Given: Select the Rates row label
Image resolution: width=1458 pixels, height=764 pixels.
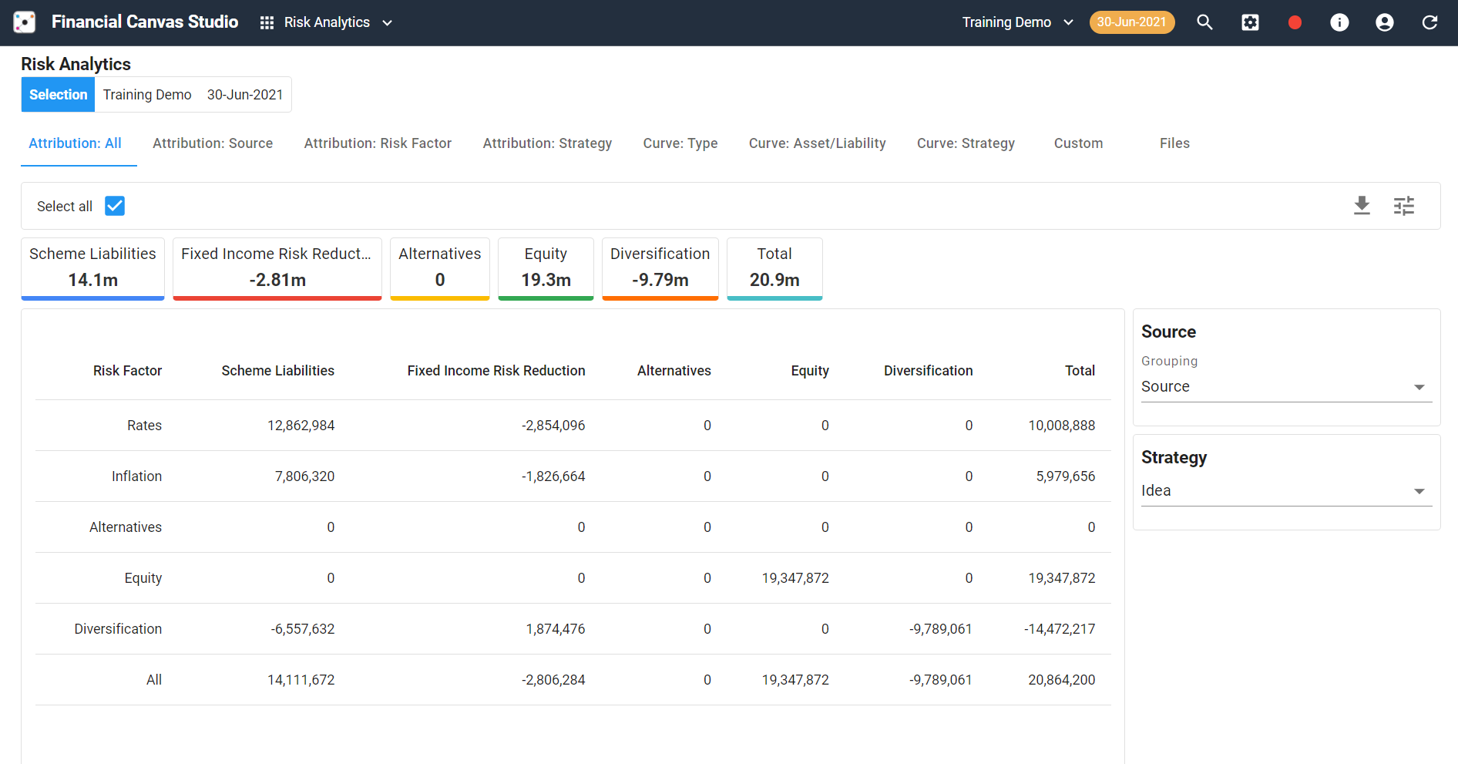Looking at the screenshot, I should click(x=144, y=426).
